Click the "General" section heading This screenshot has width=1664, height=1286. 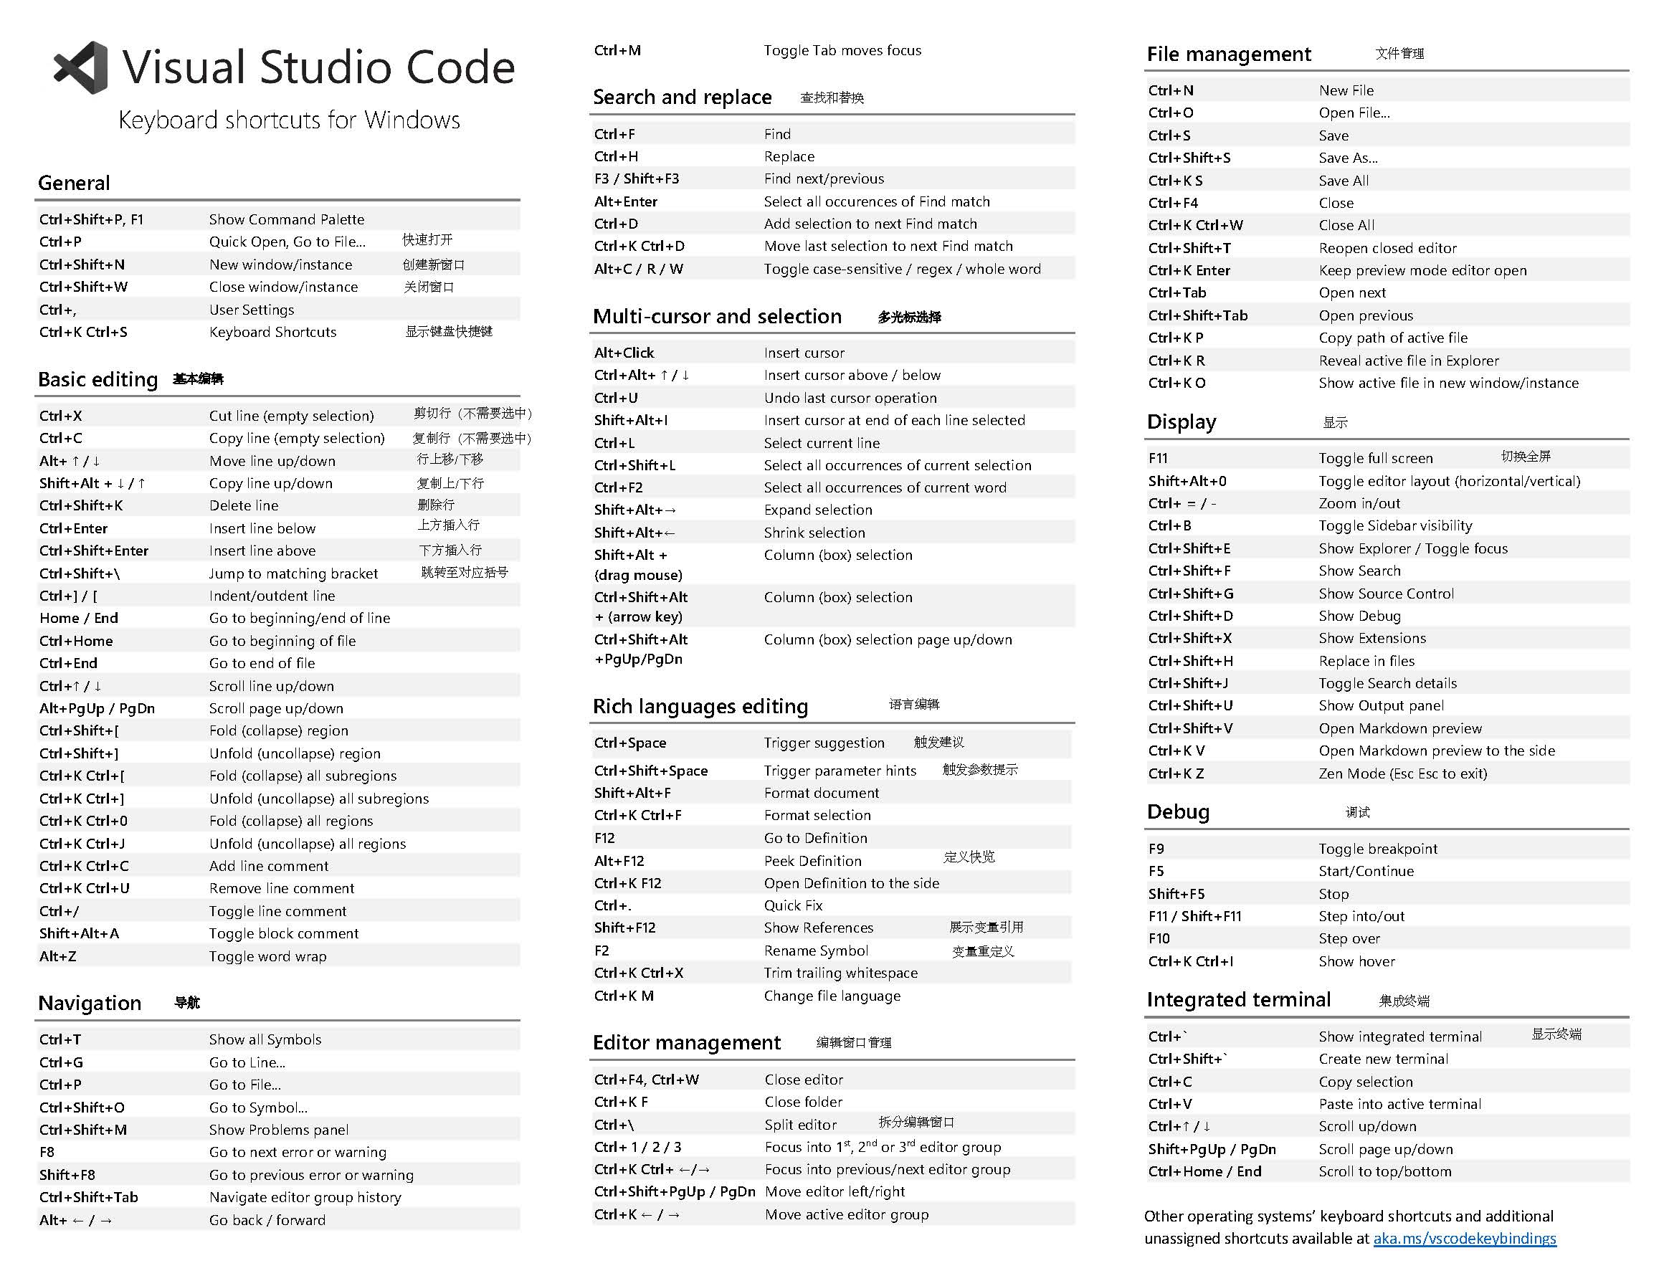tap(74, 183)
